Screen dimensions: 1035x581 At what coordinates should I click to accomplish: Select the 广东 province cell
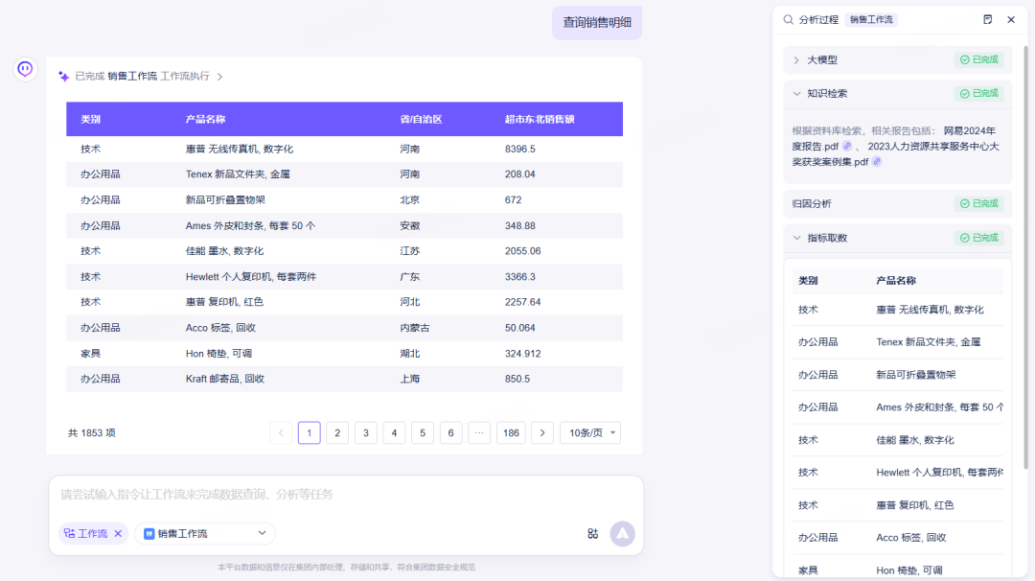409,277
